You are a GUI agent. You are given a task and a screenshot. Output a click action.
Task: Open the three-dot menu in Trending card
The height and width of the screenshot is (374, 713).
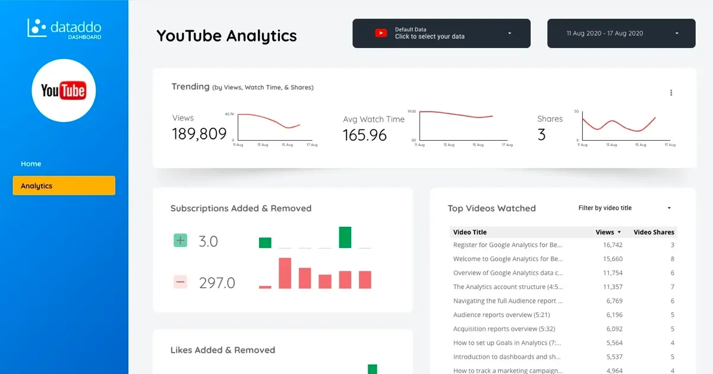[x=671, y=93]
